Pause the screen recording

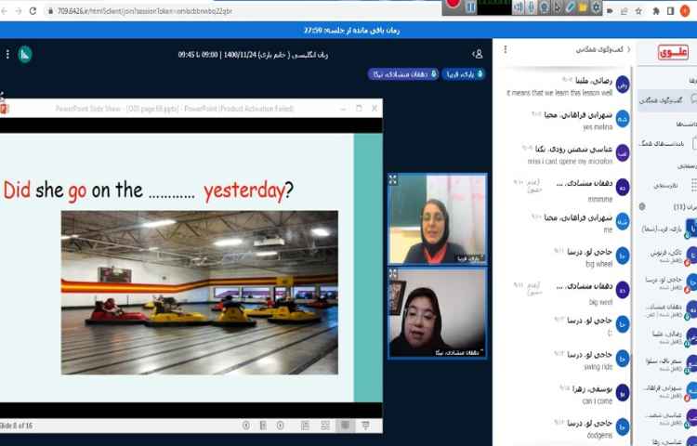(x=471, y=7)
